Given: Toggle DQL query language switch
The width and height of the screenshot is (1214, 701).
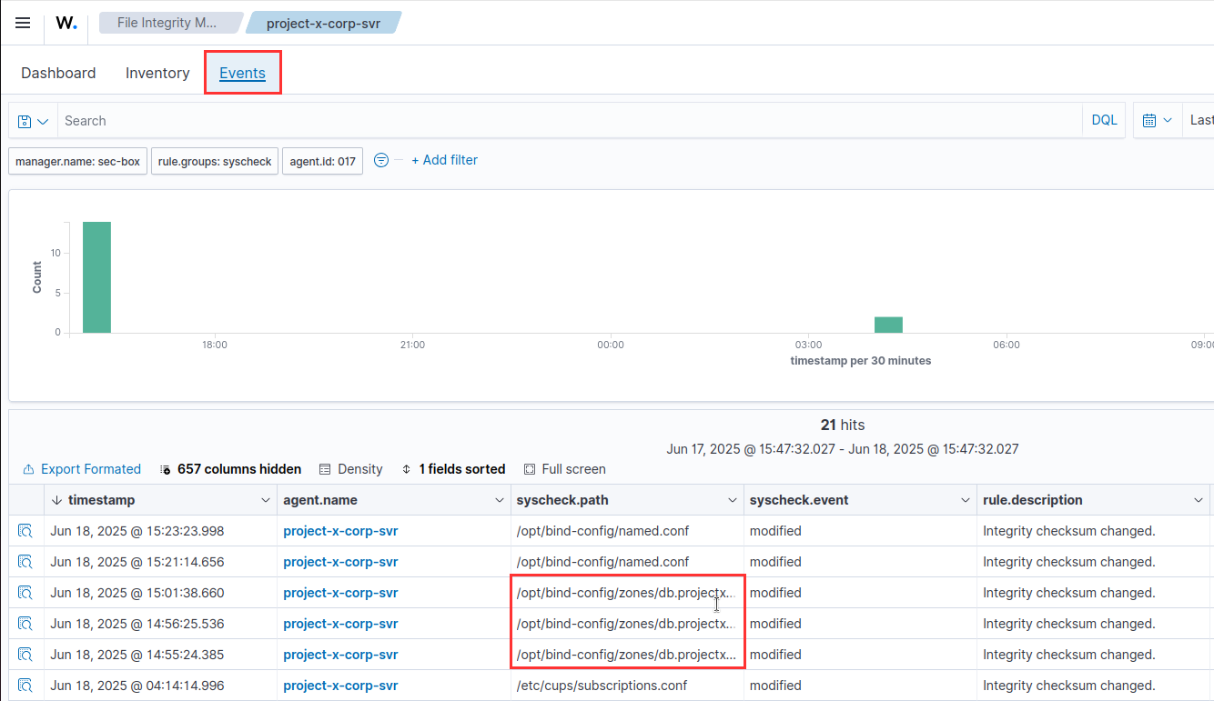Looking at the screenshot, I should coord(1104,120).
